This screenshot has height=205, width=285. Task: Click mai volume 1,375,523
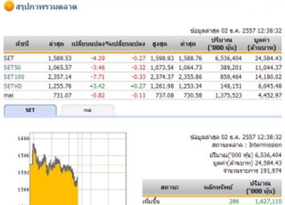pos(228,96)
